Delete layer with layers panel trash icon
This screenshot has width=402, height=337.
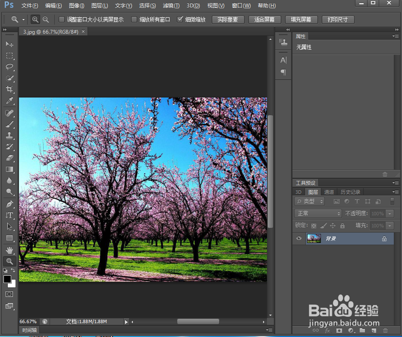click(385, 331)
